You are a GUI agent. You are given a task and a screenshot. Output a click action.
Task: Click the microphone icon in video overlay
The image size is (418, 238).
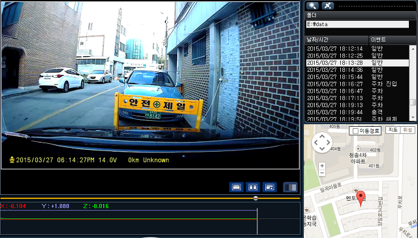click(12, 160)
